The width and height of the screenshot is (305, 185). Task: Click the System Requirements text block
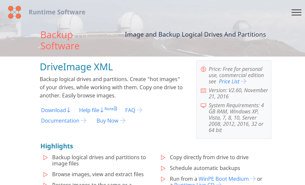[236, 118]
